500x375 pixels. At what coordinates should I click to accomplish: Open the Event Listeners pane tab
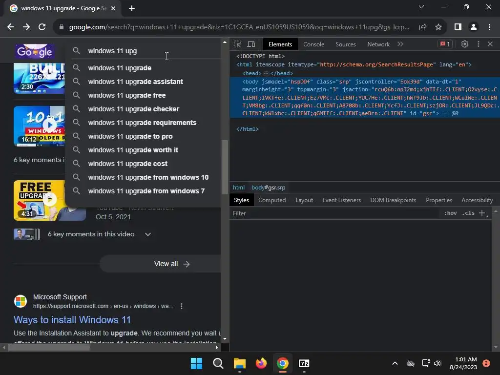[x=341, y=200]
